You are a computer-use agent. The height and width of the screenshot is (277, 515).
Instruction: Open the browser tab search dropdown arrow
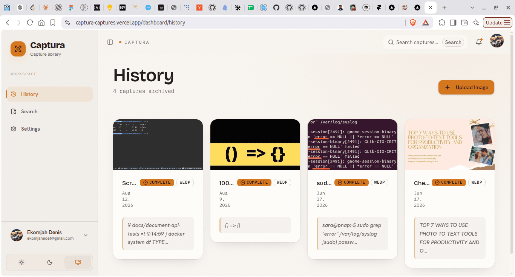click(x=472, y=8)
